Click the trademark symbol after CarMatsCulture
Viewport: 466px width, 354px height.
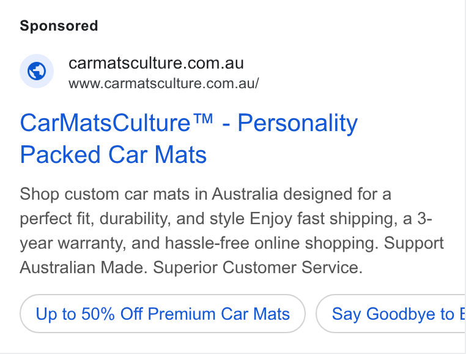tap(202, 118)
